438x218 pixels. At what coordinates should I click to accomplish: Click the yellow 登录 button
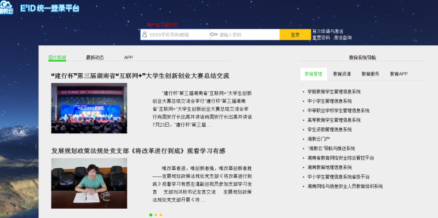click(x=295, y=34)
